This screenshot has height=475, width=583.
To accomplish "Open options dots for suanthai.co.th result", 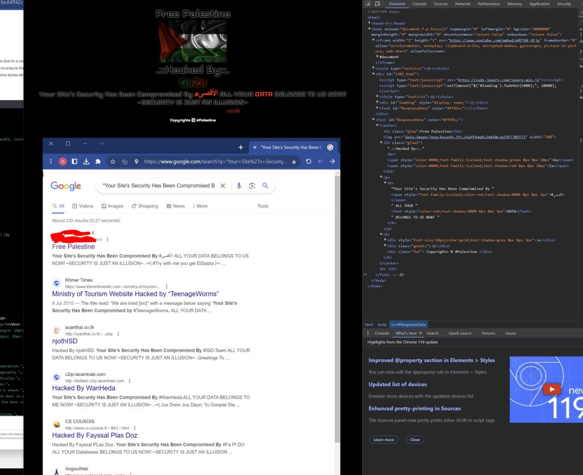I will 118,334.
